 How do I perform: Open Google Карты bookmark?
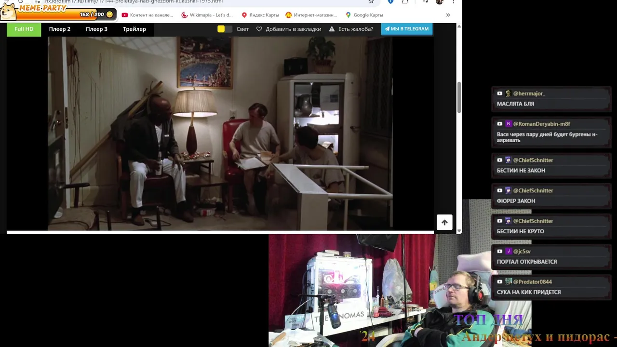click(x=364, y=15)
